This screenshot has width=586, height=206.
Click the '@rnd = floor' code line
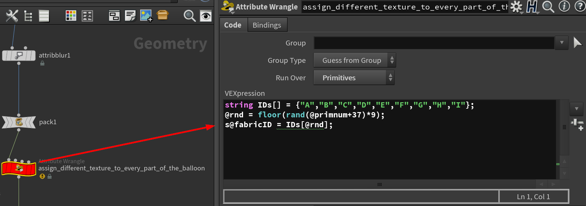tap(305, 115)
